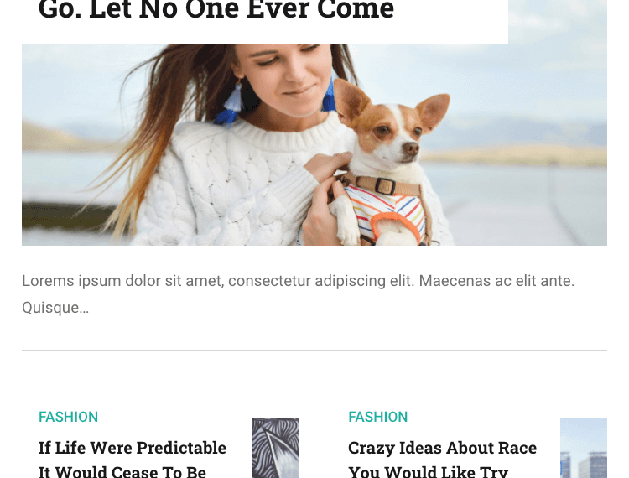Click the 'You Would Like Try' title line
629x478 pixels.
(428, 471)
